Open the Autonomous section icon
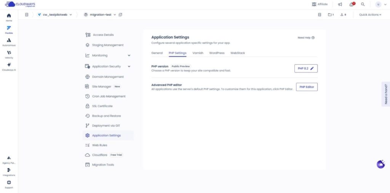Screen dimensions: 390x193 (x=9, y=40)
